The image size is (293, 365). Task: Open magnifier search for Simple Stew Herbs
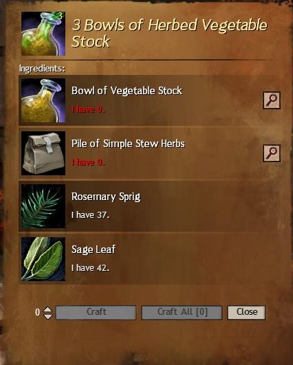point(272,153)
